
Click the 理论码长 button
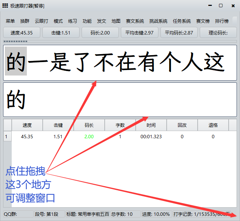218,33
